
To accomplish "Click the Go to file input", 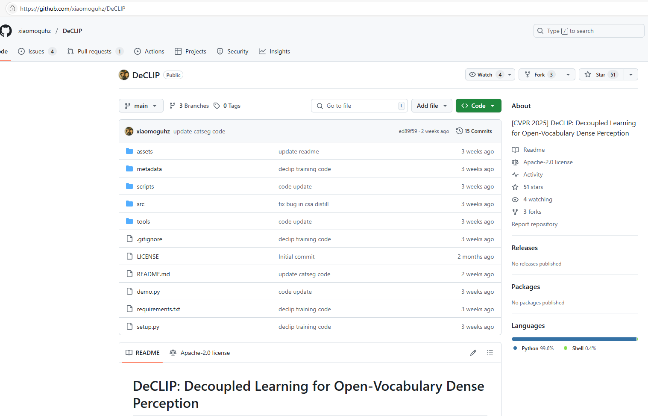I will [x=359, y=106].
